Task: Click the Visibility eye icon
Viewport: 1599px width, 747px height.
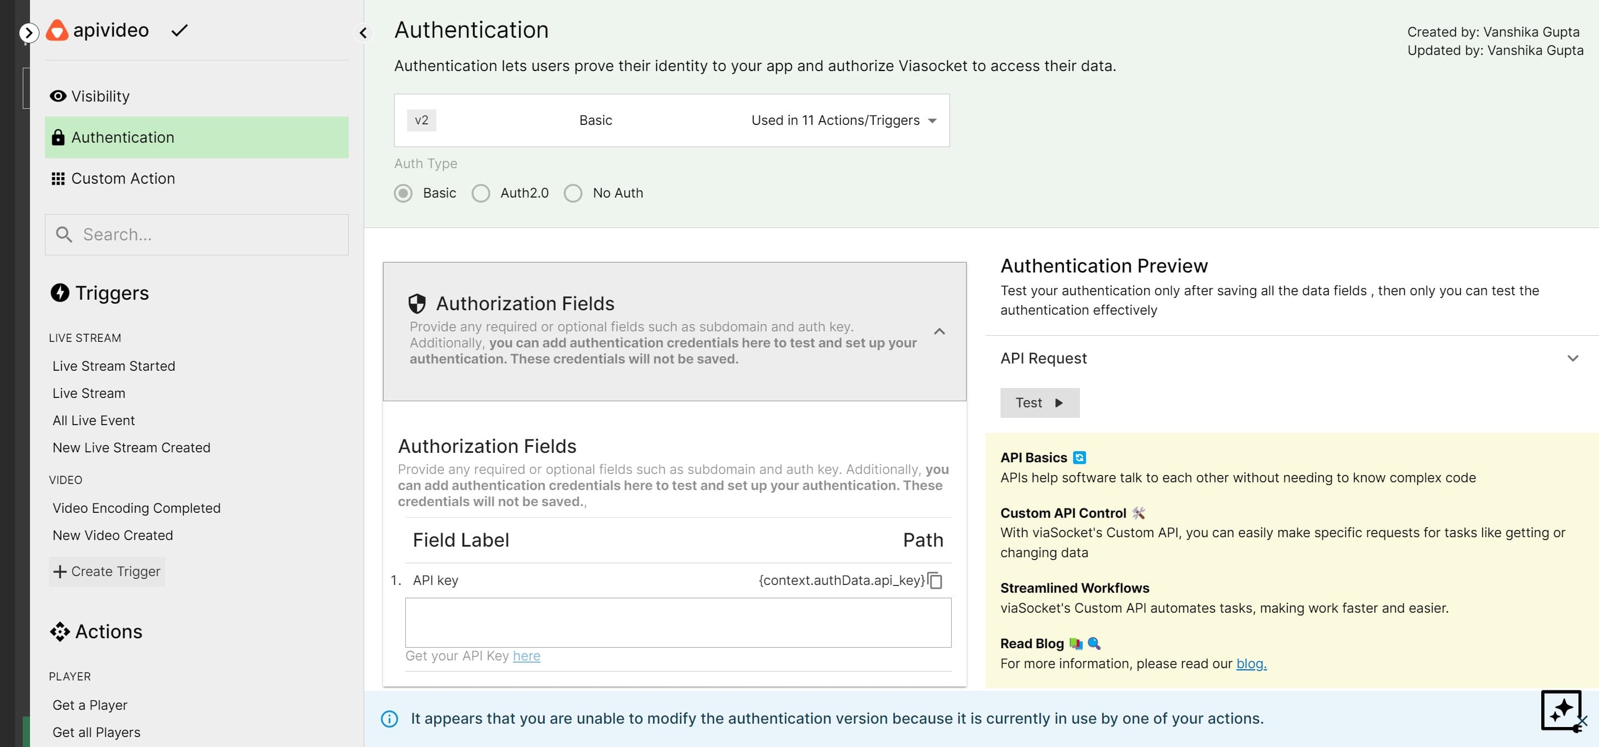Action: 58,96
